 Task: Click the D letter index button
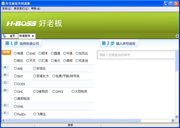tap(5, 90)
